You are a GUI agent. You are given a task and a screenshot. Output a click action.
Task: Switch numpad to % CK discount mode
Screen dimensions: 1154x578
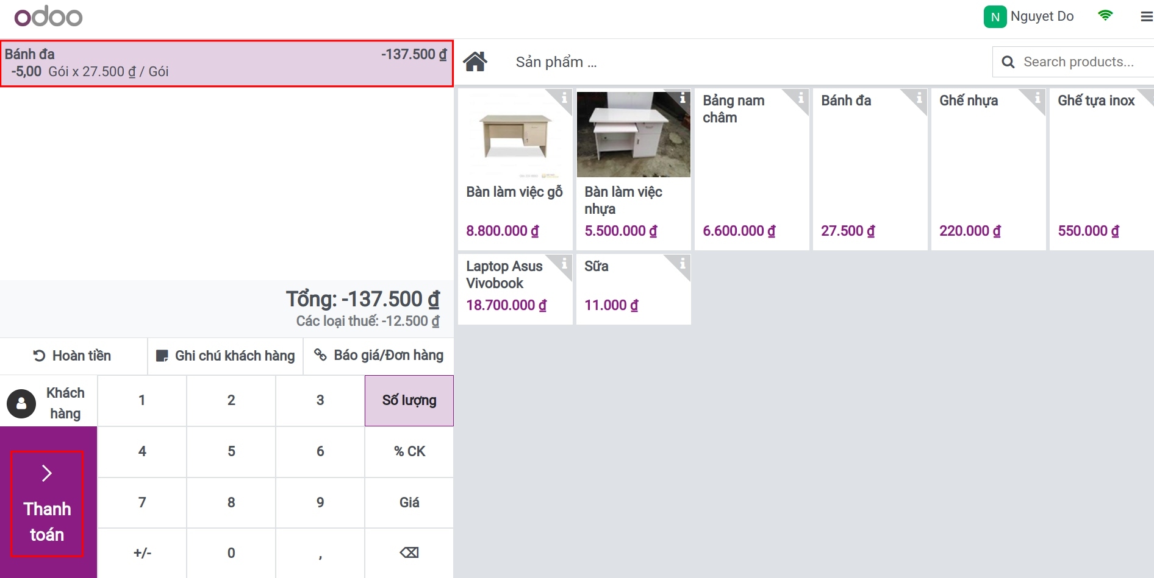409,451
